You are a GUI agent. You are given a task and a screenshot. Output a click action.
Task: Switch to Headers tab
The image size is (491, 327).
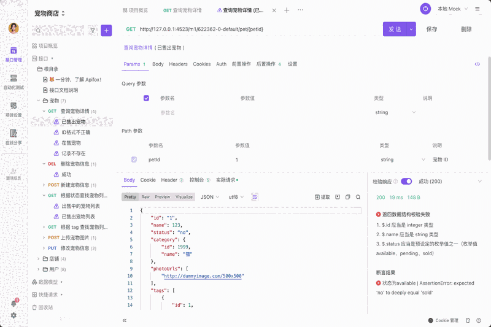178,64
